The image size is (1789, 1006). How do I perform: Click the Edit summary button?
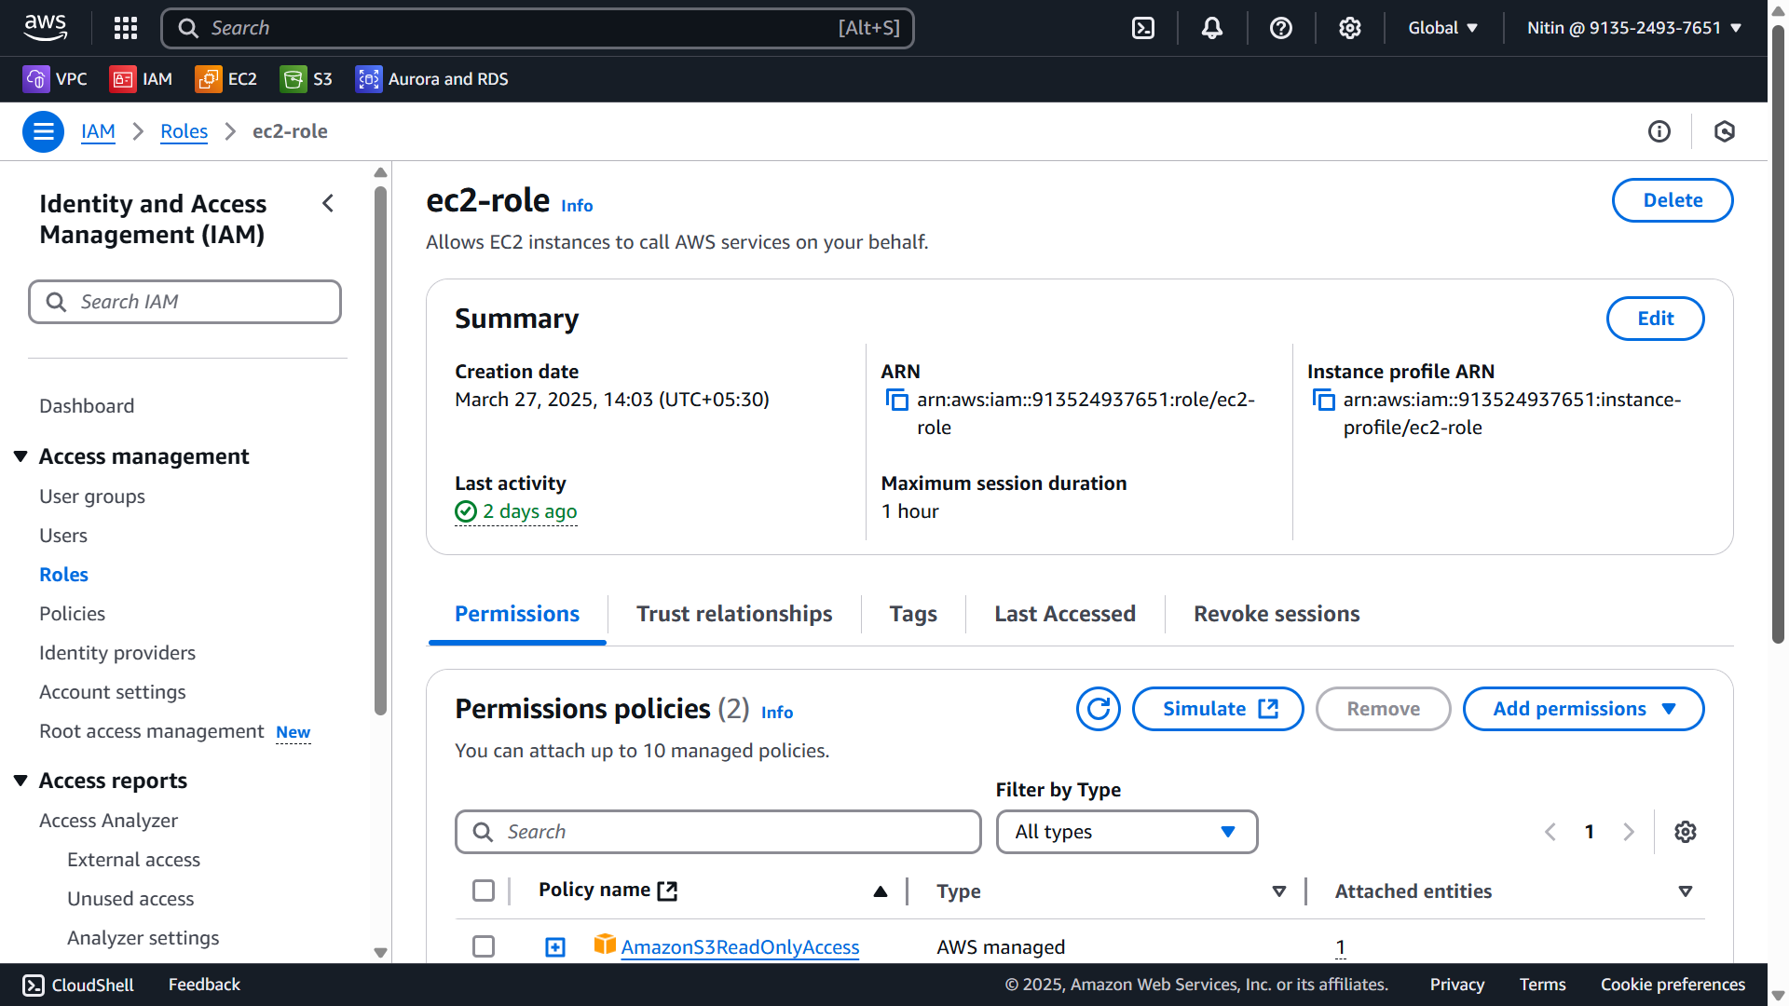click(1656, 319)
